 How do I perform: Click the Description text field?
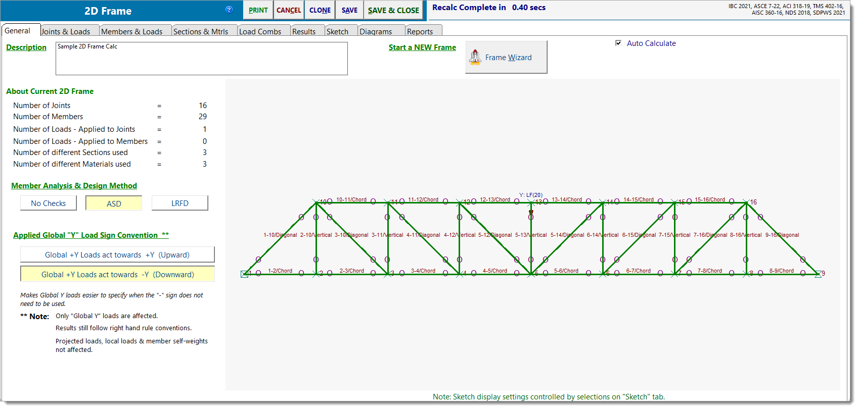point(201,59)
